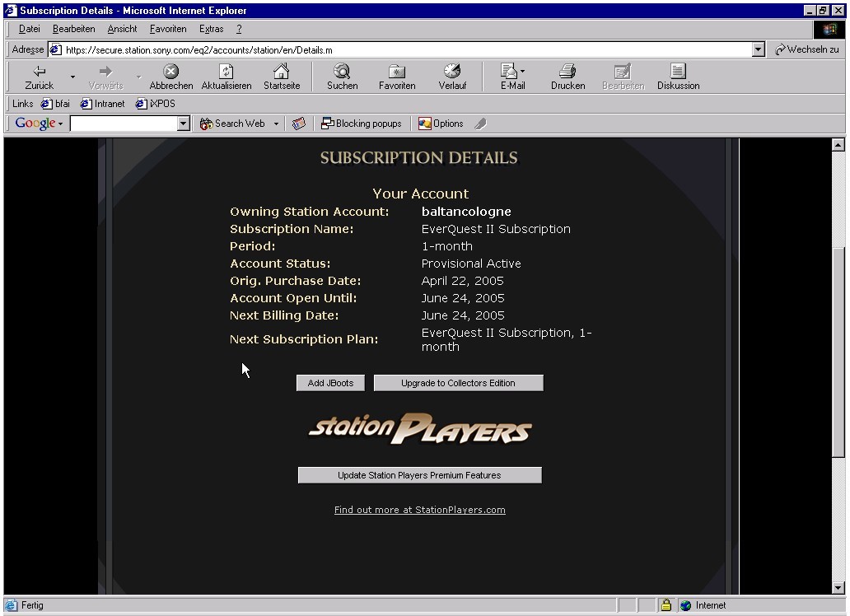850x616 pixels.
Task: Open the Favoriten folder icon
Action: pos(396,72)
